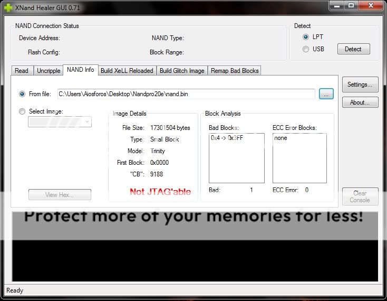Go to Build XeLL Reloaded tab
Image resolution: width=387 pixels, height=301 pixels.
[x=127, y=71]
